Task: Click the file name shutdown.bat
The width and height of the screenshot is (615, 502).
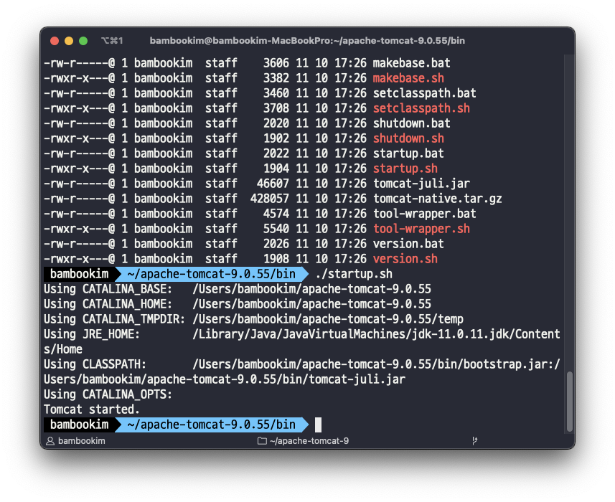Action: coord(411,123)
